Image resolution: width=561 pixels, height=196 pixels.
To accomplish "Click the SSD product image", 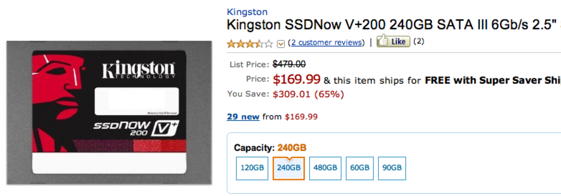I will coord(109,113).
